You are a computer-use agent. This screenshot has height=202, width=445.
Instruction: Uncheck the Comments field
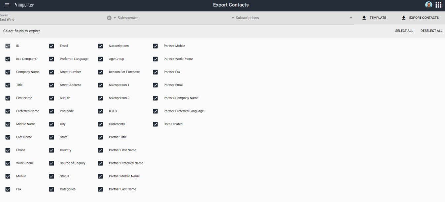coord(100,124)
